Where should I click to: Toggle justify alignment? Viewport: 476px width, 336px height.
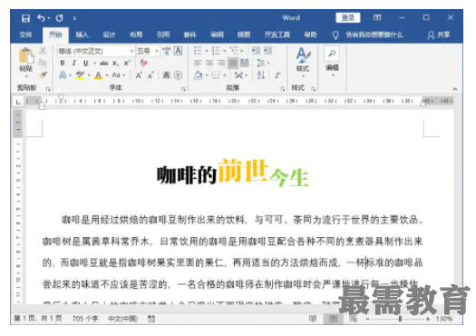[233, 64]
